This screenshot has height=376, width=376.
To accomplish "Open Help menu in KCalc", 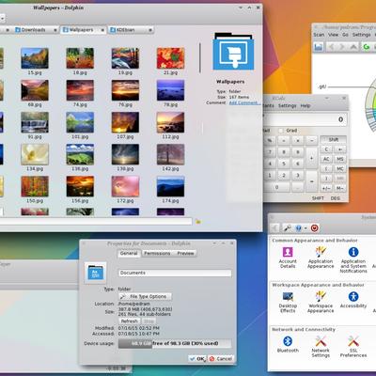I will (305, 106).
